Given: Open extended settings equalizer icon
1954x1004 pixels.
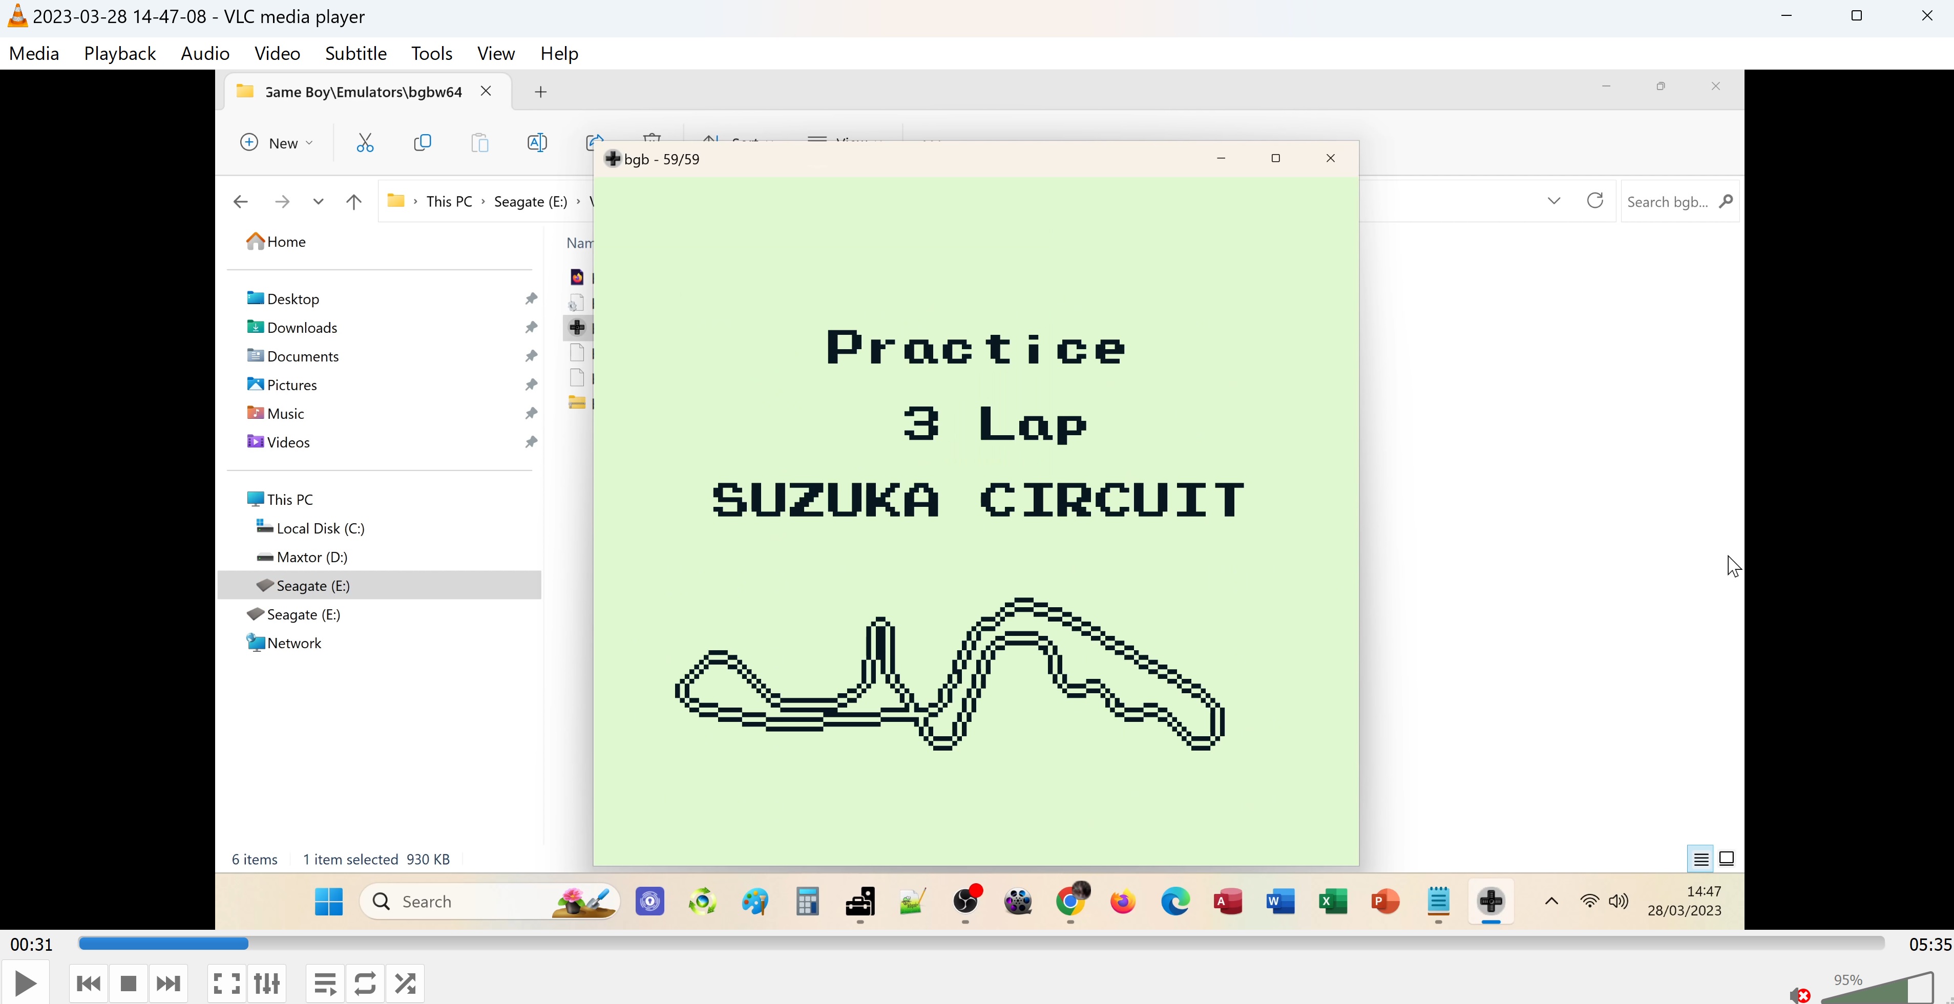Looking at the screenshot, I should click(x=267, y=984).
